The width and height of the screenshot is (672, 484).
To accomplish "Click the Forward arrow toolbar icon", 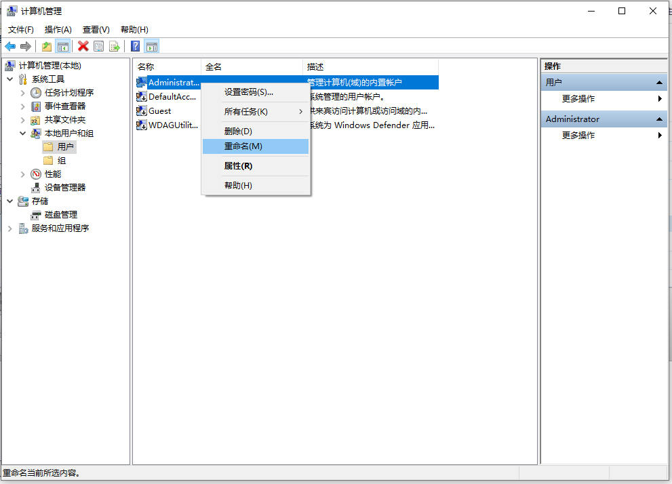I will (x=26, y=46).
